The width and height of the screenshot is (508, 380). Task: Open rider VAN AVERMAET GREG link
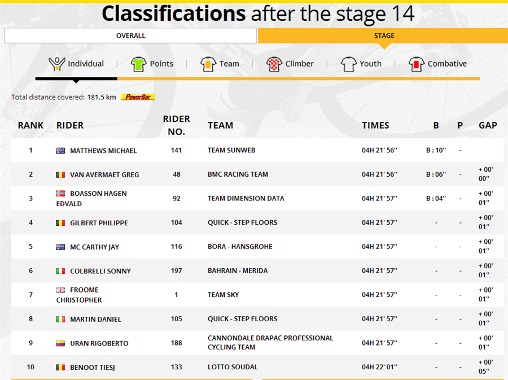tap(104, 174)
